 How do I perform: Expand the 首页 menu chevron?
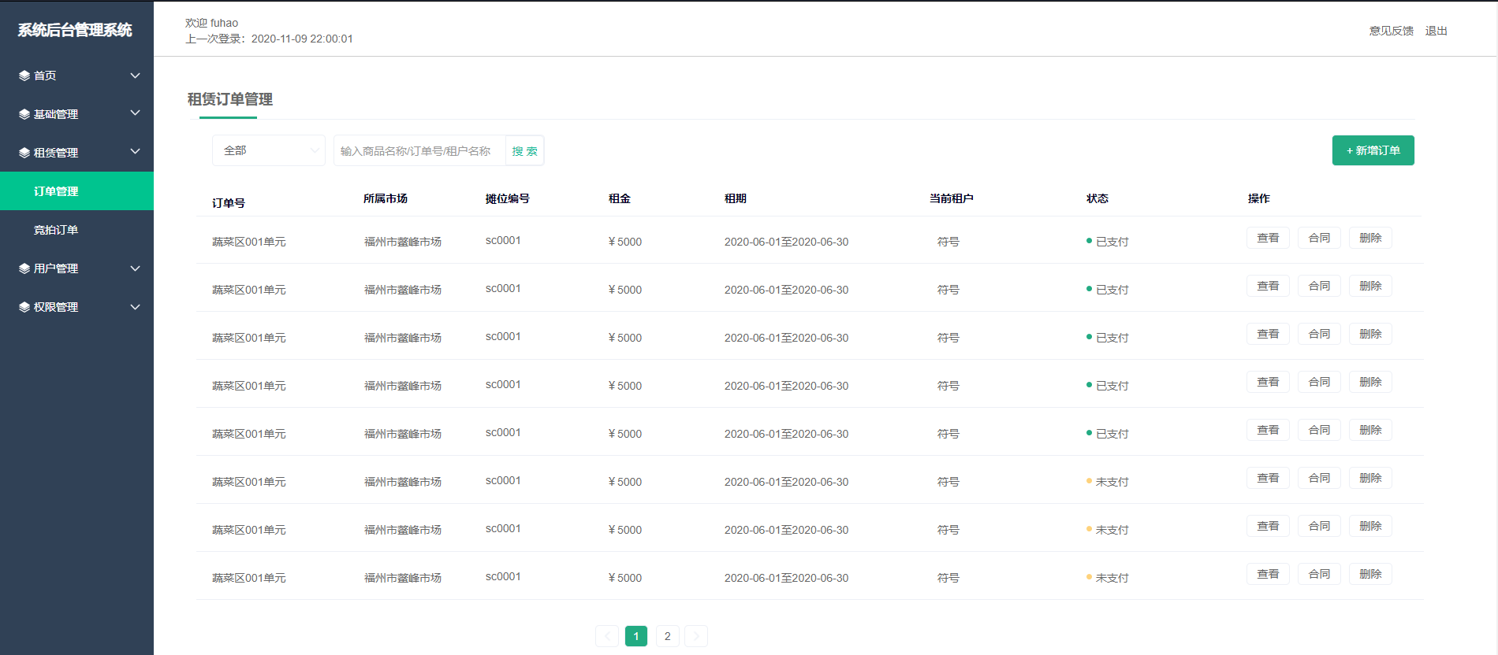[135, 76]
